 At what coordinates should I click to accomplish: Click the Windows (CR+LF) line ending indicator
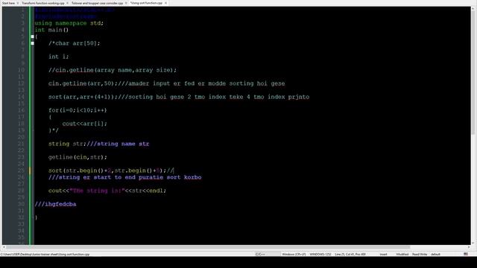pyautogui.click(x=294, y=255)
